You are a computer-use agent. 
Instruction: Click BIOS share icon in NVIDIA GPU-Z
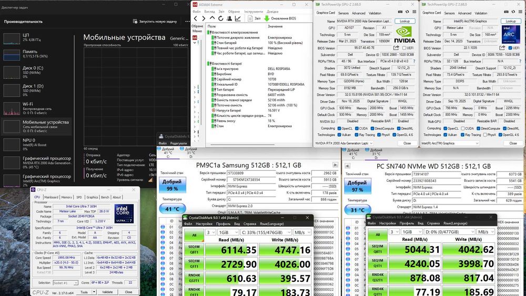coord(396,48)
